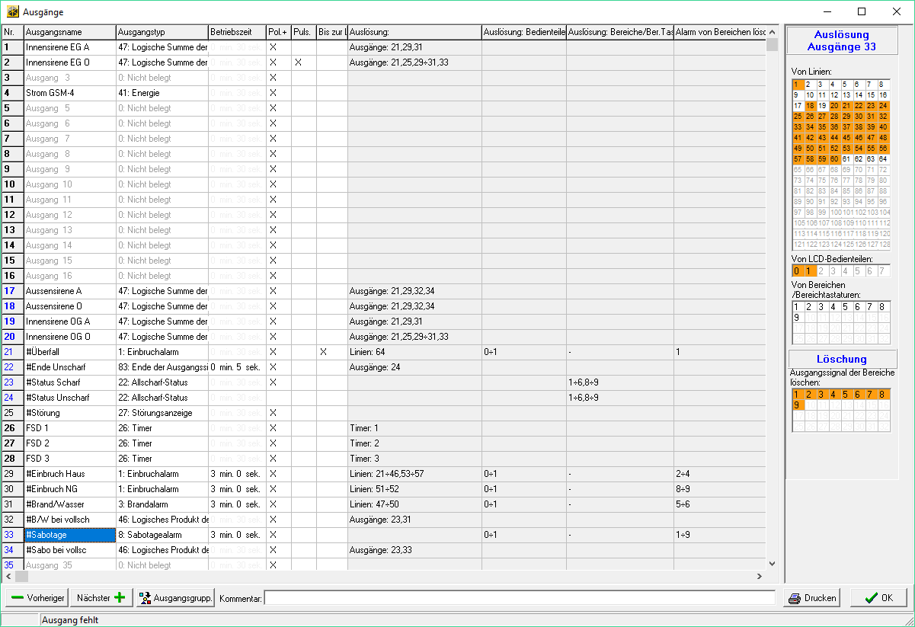Toggle 'Bis zur' mark for #Überfall row
The height and width of the screenshot is (627, 915).
[324, 352]
